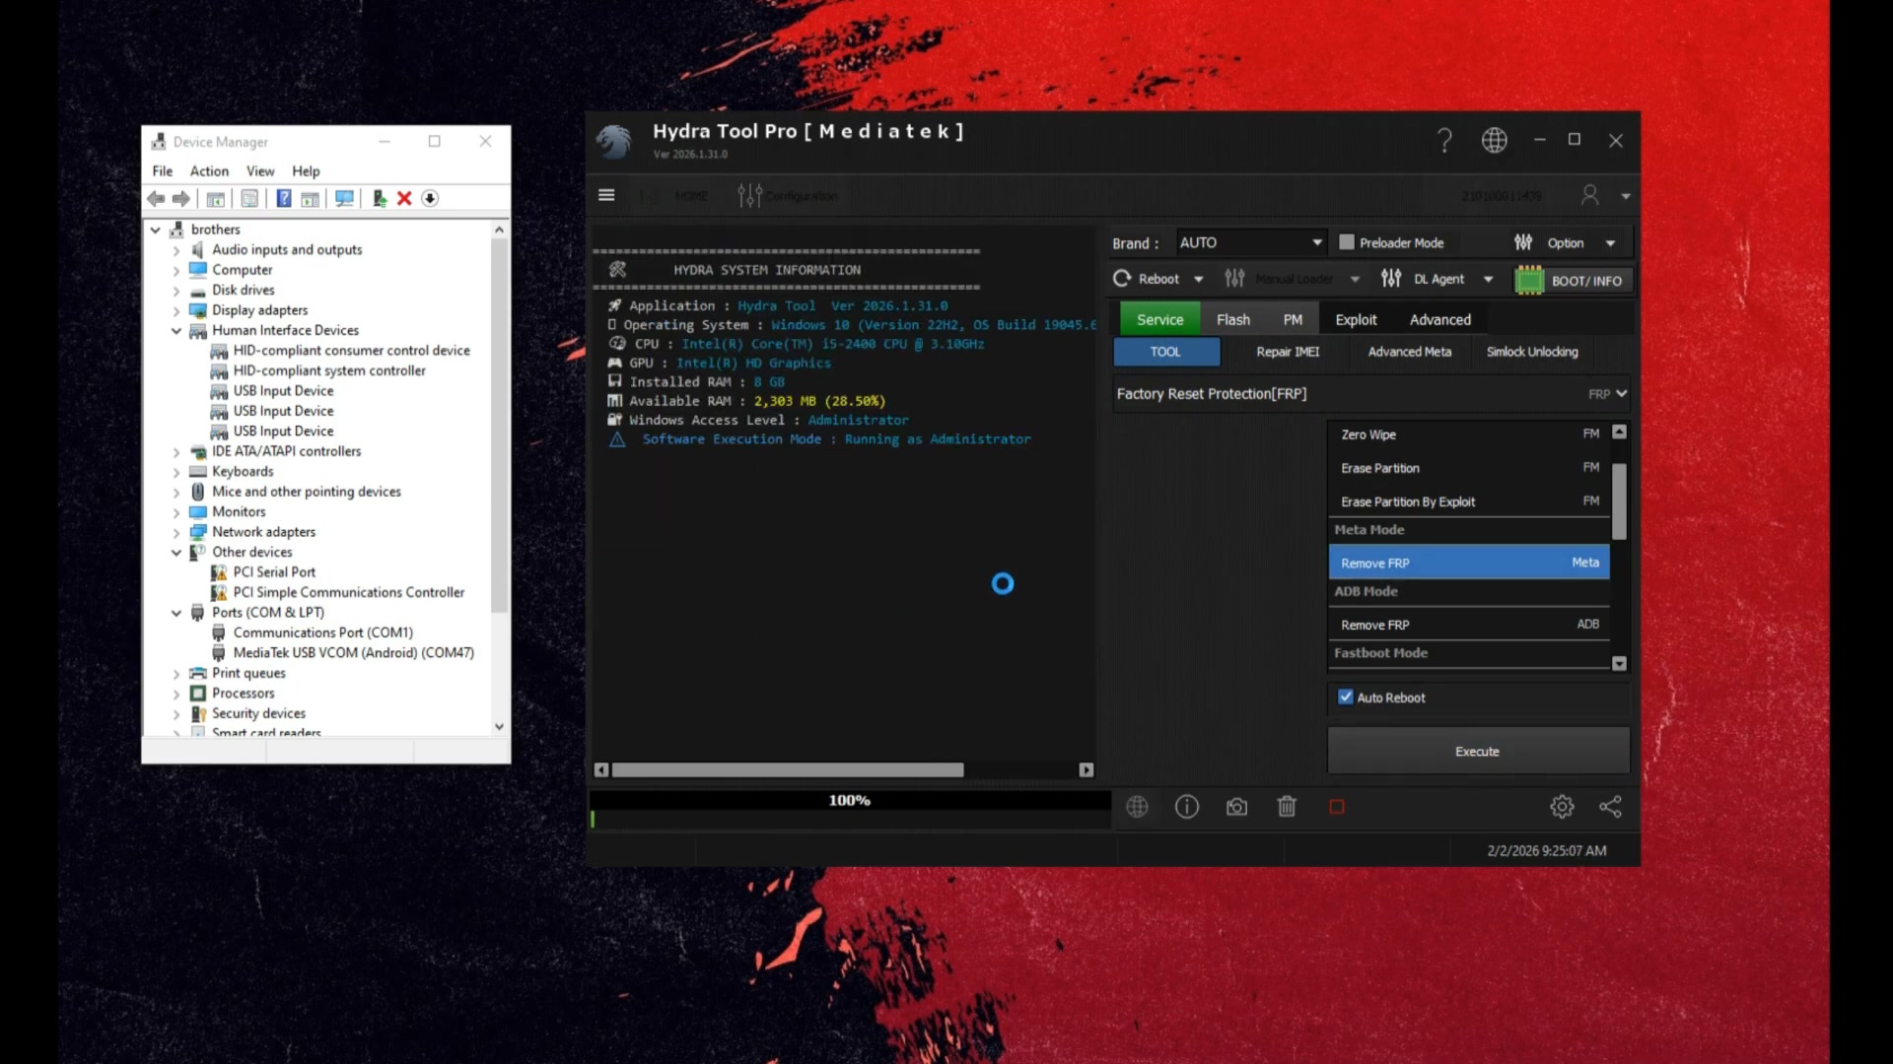Viewport: 1893px width, 1064px height.
Task: Click the Forward arrow in Device Manager toolbar
Action: click(180, 198)
